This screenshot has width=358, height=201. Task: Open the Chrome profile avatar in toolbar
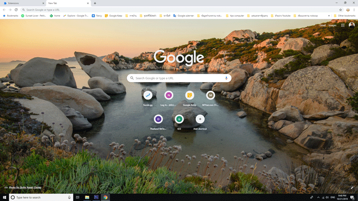point(348,10)
